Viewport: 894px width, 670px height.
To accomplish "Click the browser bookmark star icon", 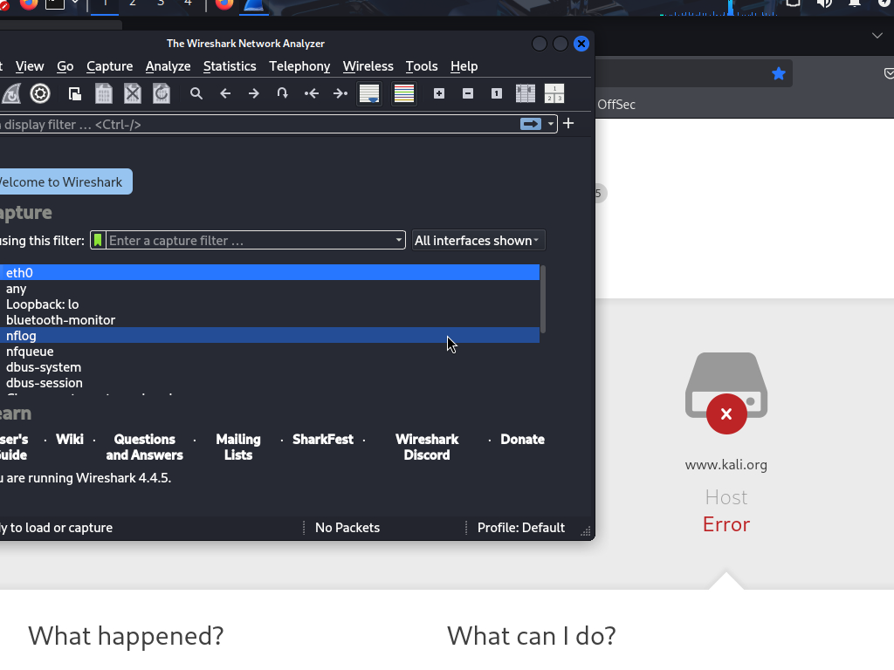I will 778,73.
